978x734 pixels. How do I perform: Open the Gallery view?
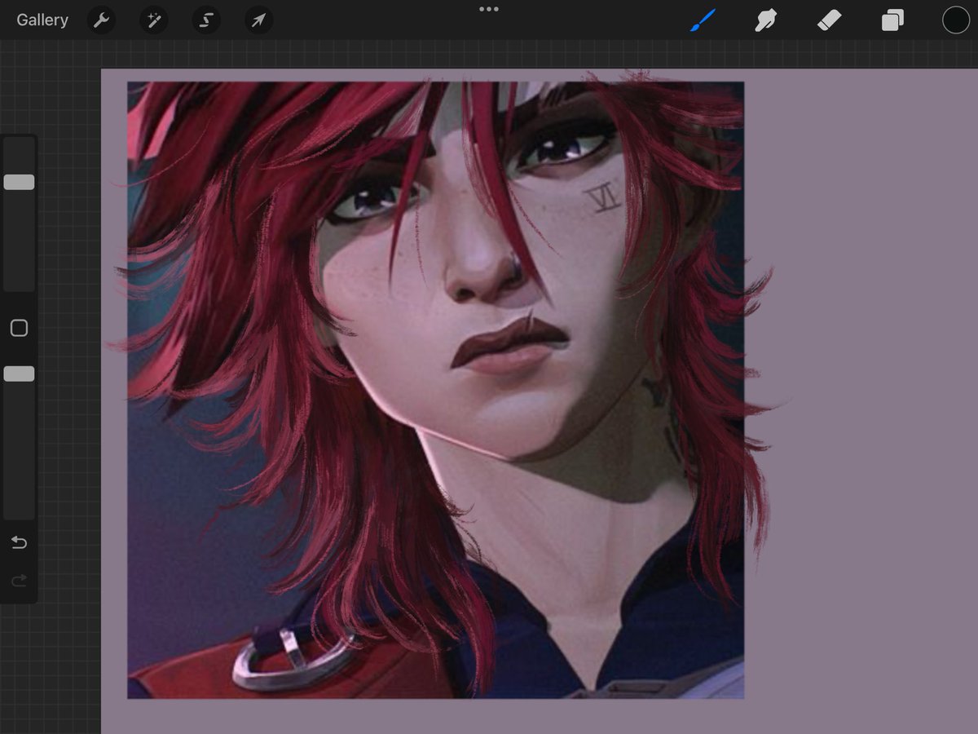[x=42, y=20]
